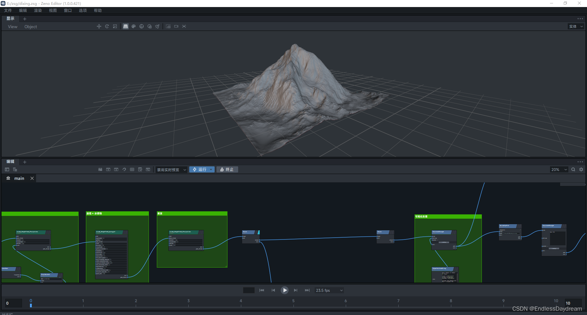Select the 编辑 panel tab
The image size is (587, 315).
point(10,162)
